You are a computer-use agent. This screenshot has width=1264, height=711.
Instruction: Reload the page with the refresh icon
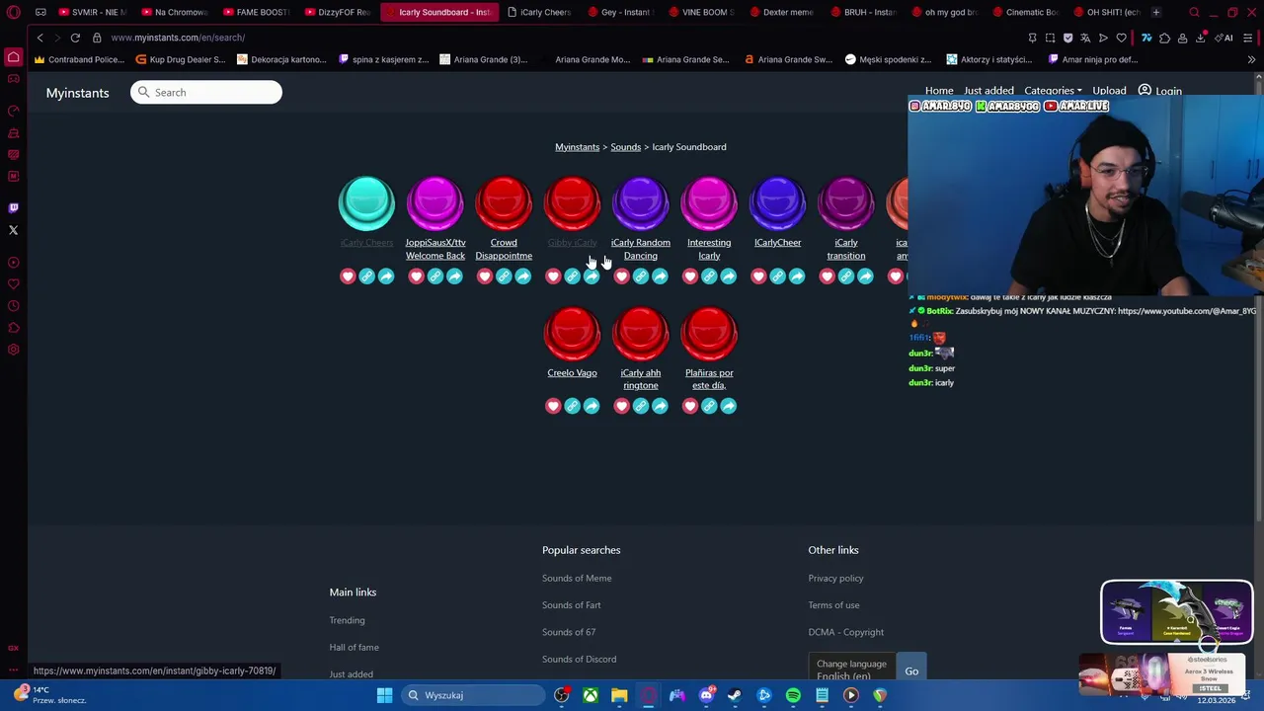75,38
